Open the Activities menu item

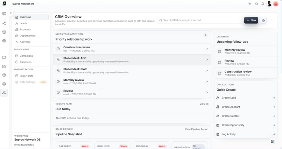(31, 42)
